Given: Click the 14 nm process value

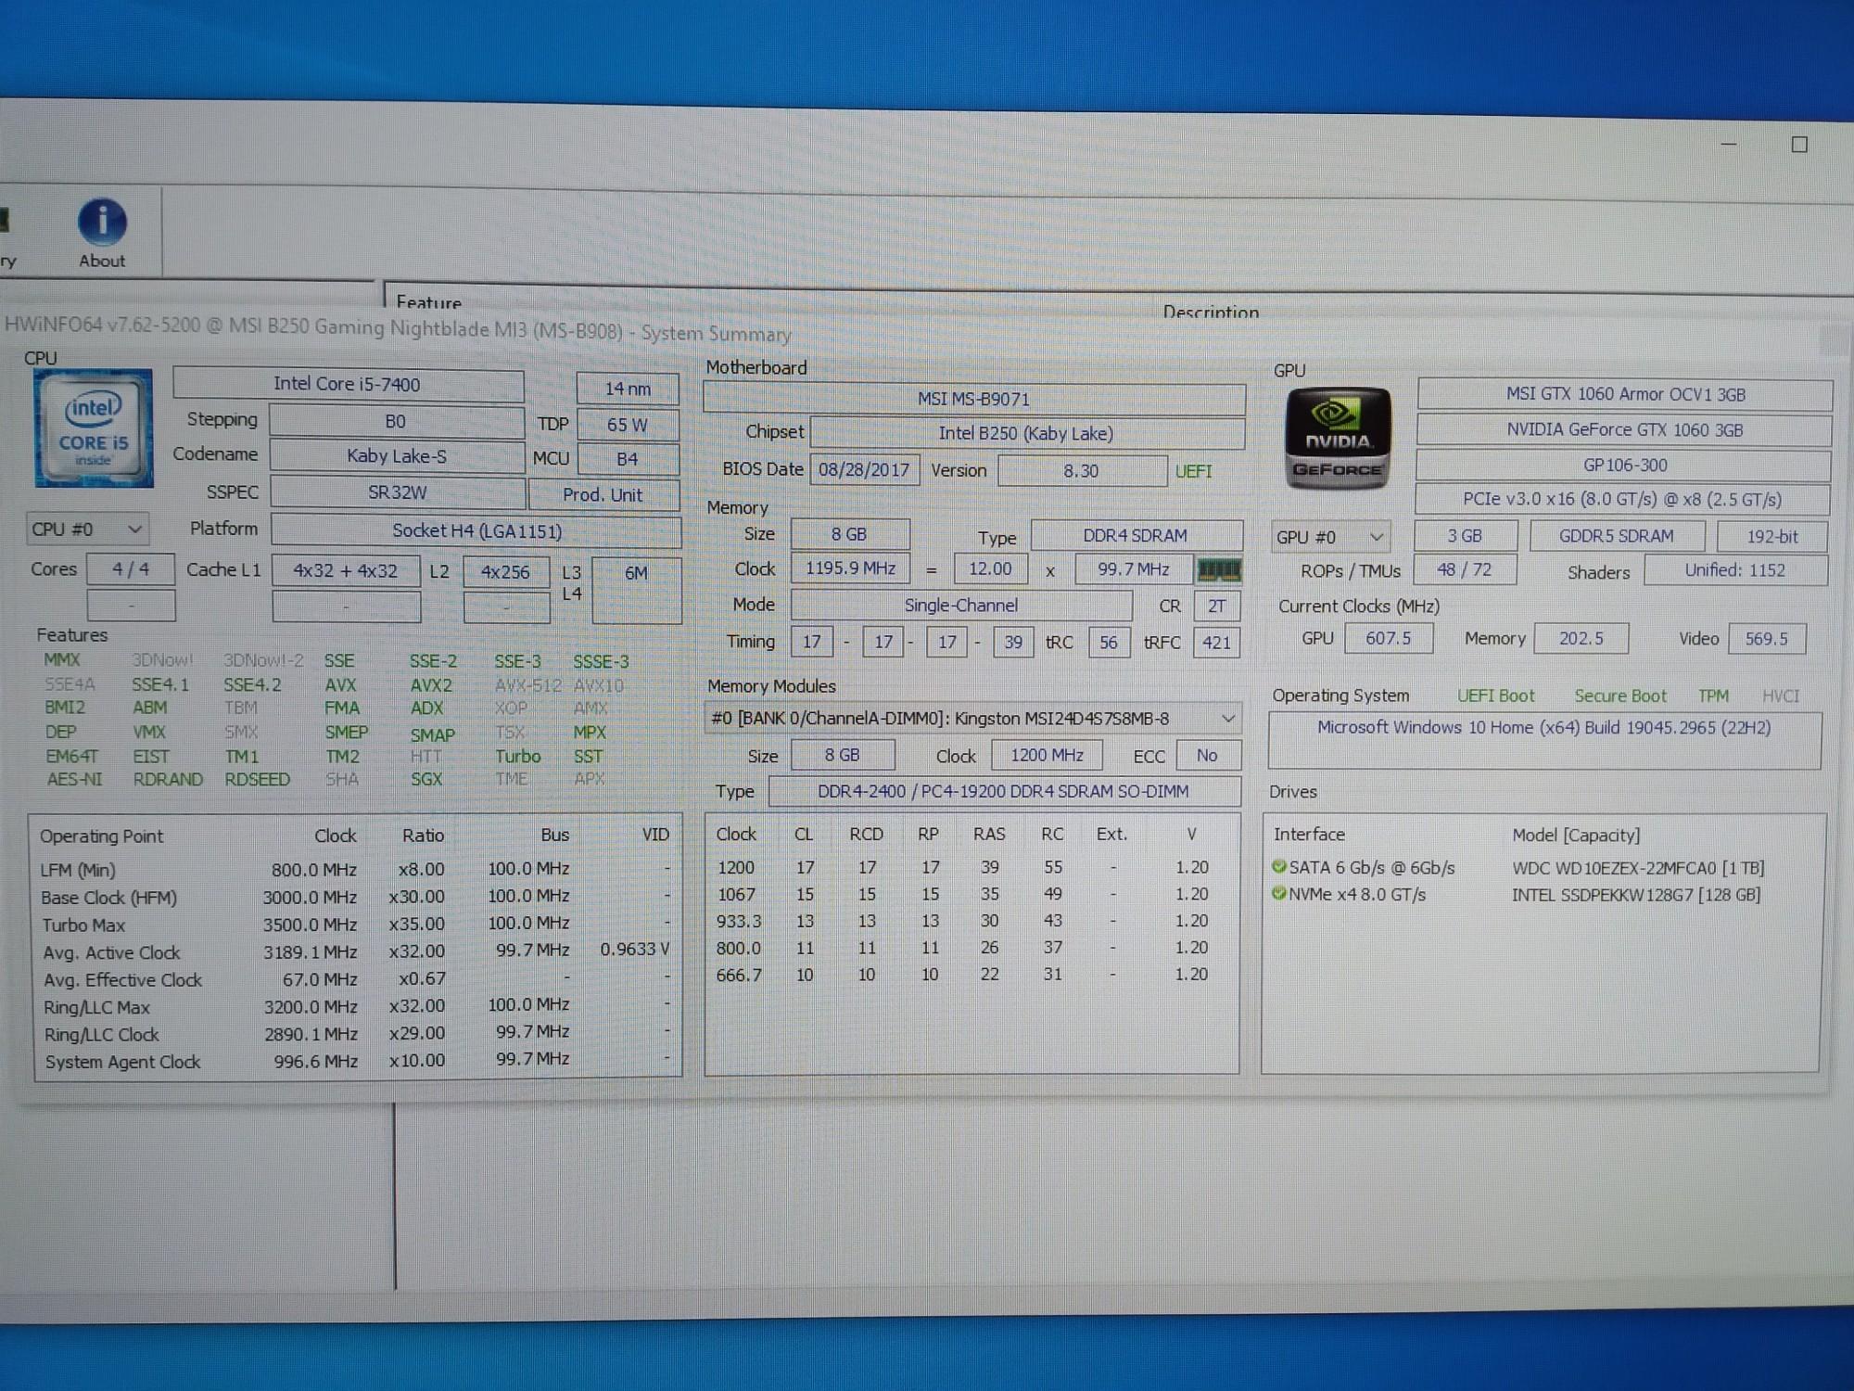Looking at the screenshot, I should click(628, 389).
